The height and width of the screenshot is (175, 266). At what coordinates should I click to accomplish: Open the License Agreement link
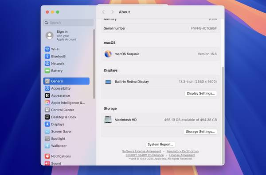tap(182, 155)
